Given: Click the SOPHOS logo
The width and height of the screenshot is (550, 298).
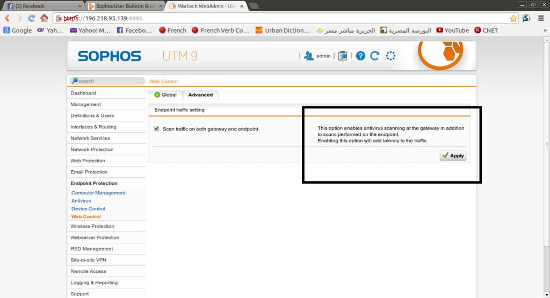Looking at the screenshot, I should [x=109, y=56].
